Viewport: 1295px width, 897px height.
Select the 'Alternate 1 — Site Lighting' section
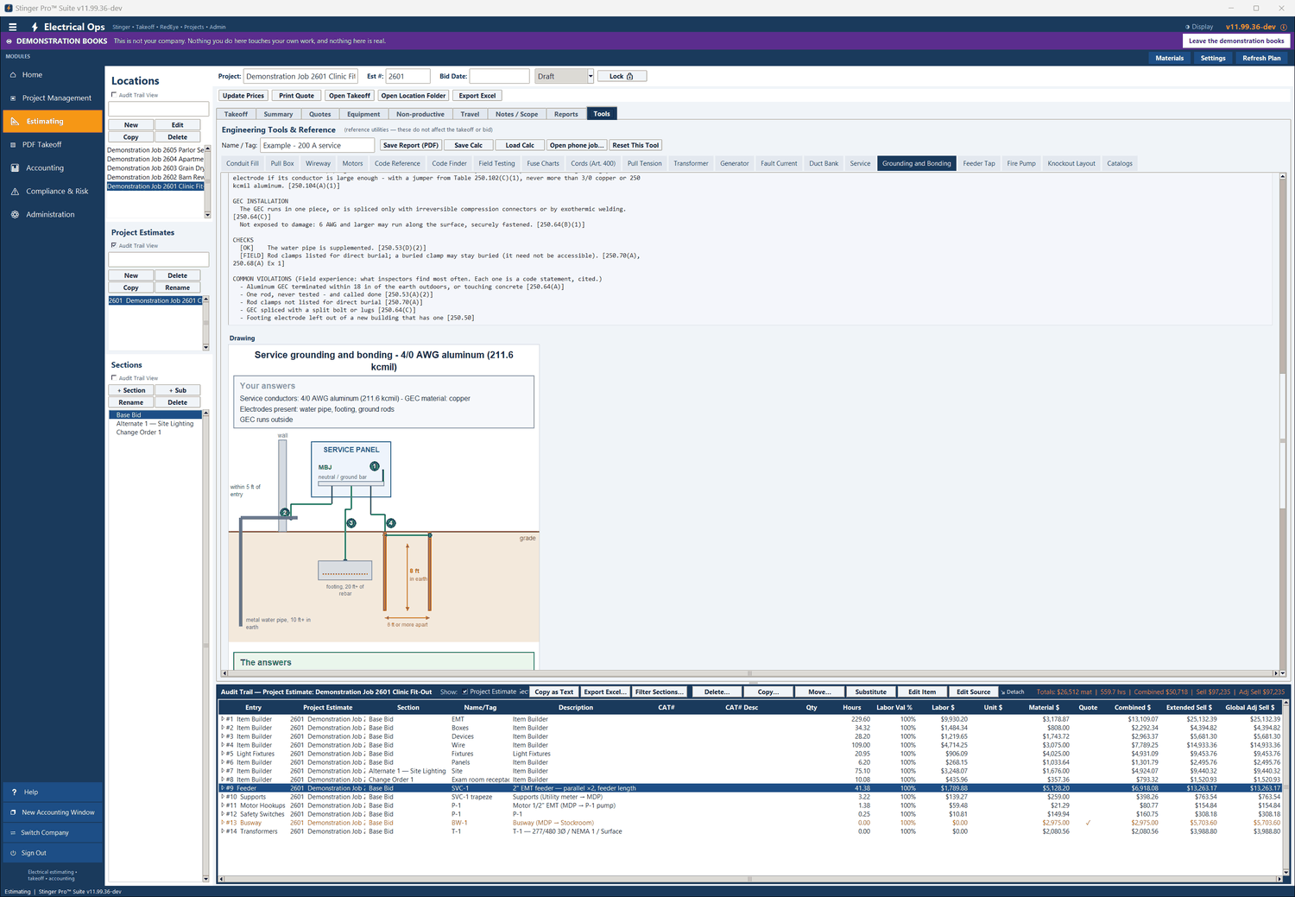coord(155,424)
